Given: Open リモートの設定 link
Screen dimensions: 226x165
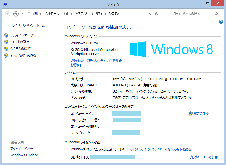Looking at the screenshot, I should 20,42.
